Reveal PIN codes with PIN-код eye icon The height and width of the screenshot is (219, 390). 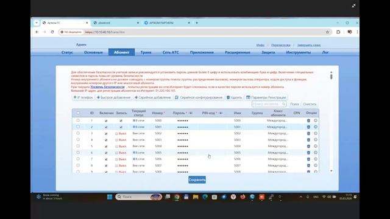point(221,113)
